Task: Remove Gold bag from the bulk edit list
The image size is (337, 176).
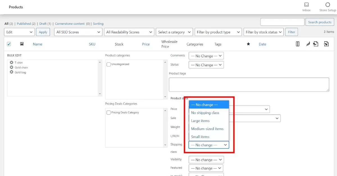Action: pos(12,72)
